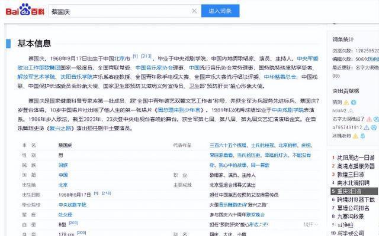Open the 回族 link in the 民族 row
This screenshot has height=236, width=379.
(x=63, y=165)
